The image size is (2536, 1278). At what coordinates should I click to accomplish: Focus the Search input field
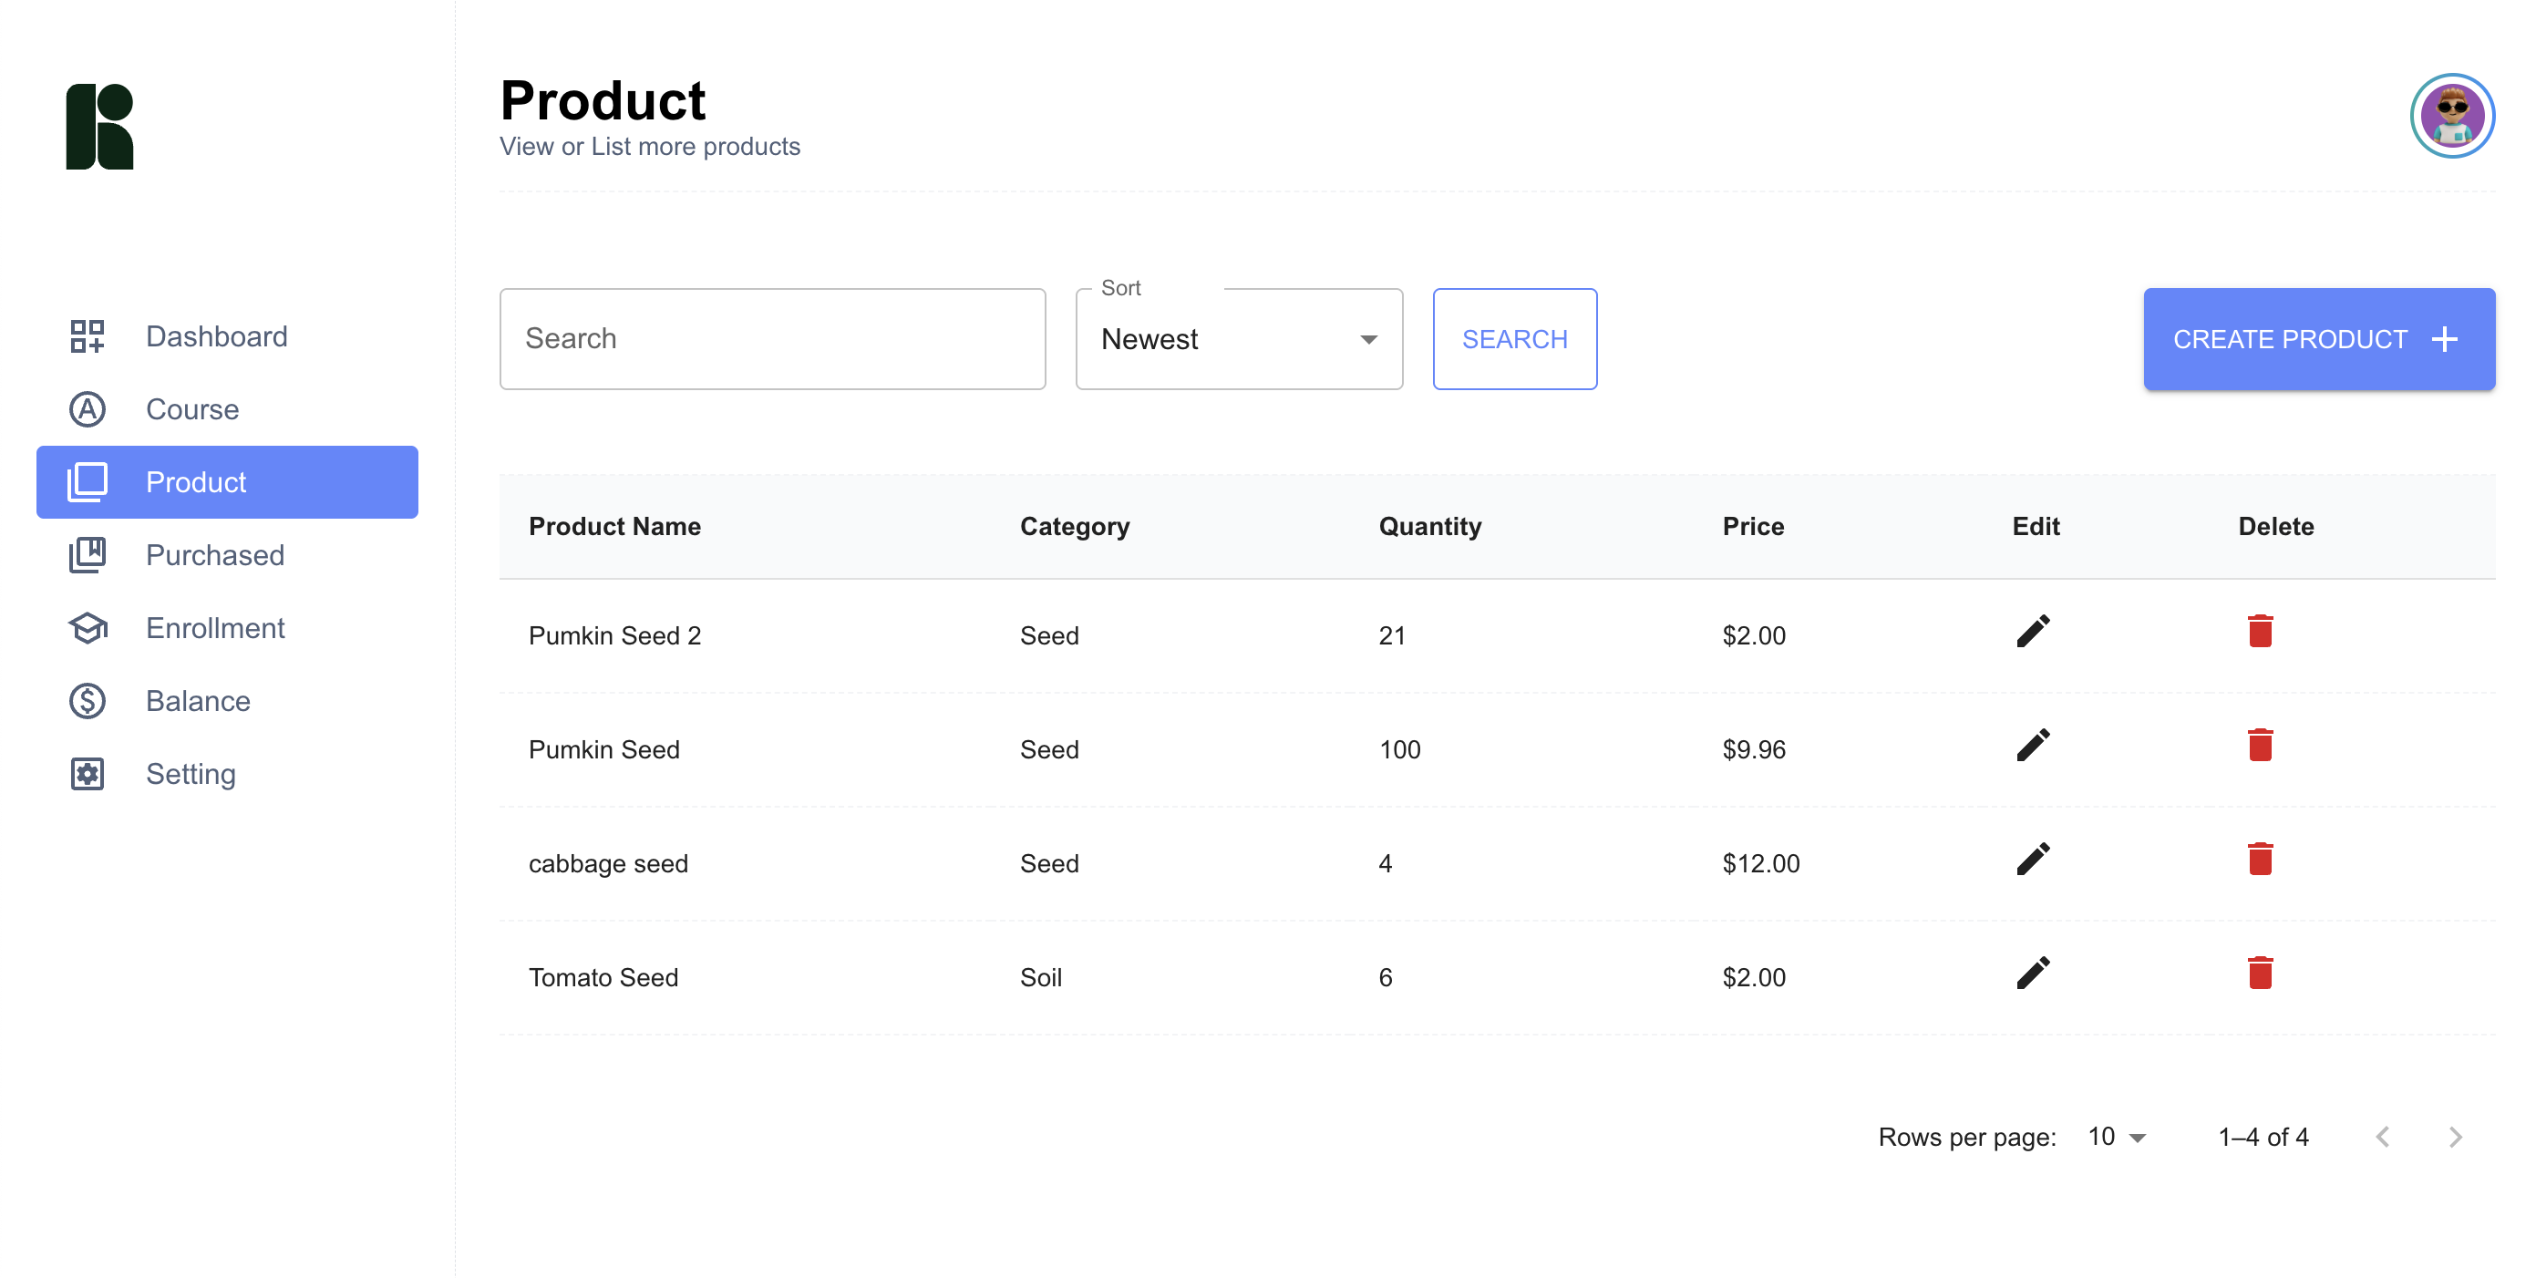coord(772,340)
